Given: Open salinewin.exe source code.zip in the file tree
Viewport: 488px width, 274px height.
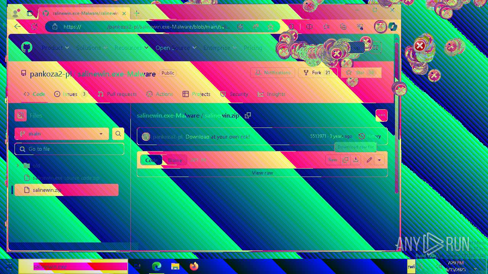Looking at the screenshot, I should [66, 178].
